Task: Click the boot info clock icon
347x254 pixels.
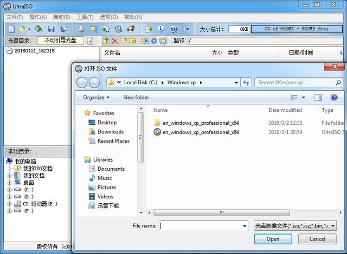Action: pyautogui.click(x=163, y=41)
